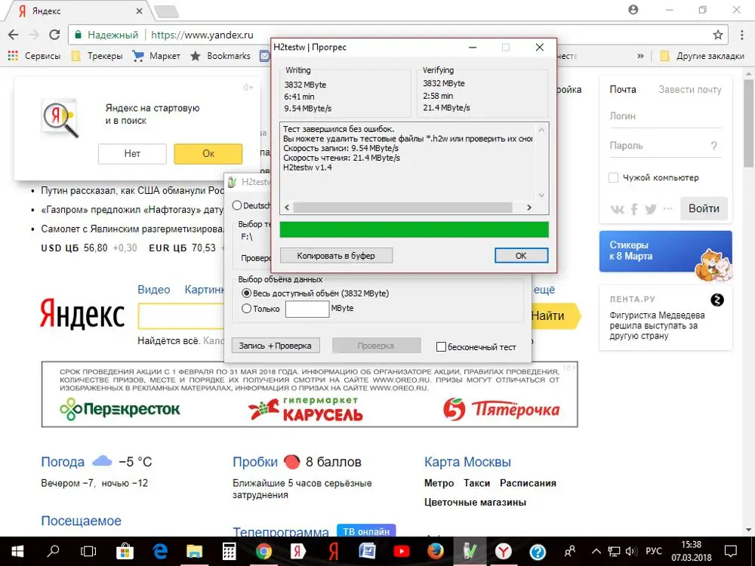
Task: Open Погода weather link
Action: point(63,462)
